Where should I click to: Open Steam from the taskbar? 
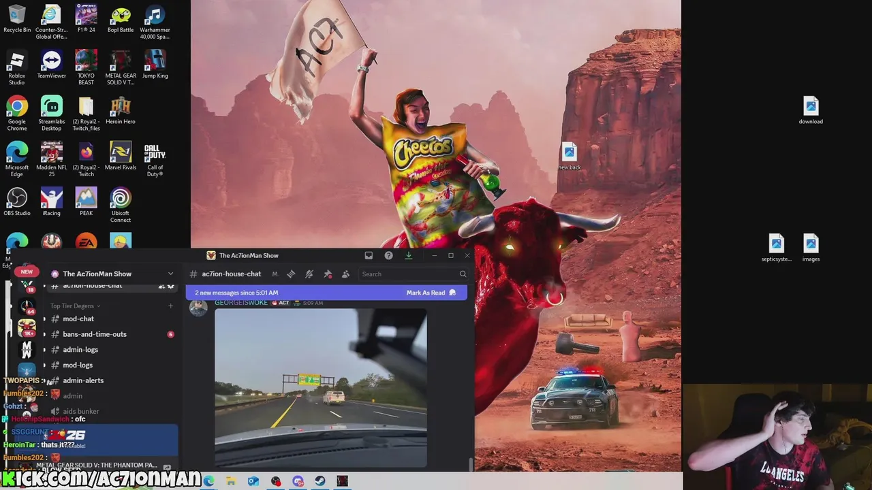320,481
